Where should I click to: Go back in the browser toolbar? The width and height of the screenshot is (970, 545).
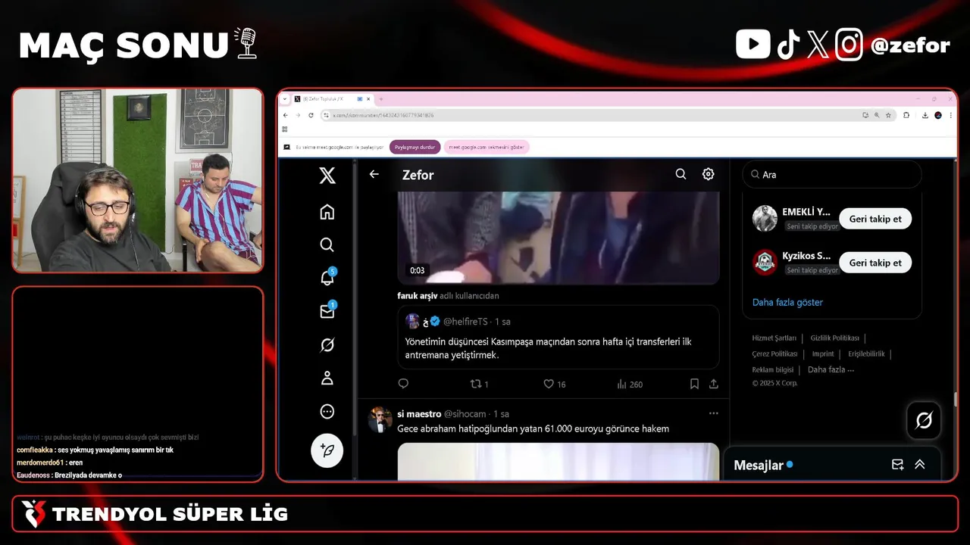(x=286, y=115)
